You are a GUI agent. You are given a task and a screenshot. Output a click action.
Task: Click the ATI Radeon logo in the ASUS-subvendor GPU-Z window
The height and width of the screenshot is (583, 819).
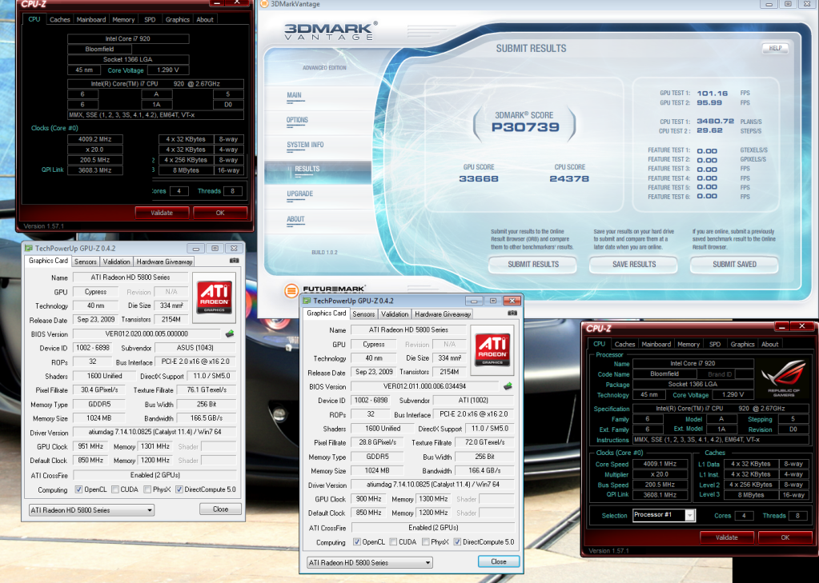click(214, 297)
